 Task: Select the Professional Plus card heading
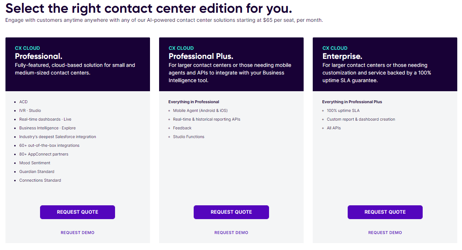coord(201,56)
